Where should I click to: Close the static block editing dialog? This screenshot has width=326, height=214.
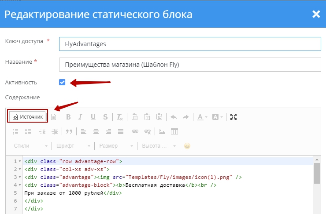point(316,14)
